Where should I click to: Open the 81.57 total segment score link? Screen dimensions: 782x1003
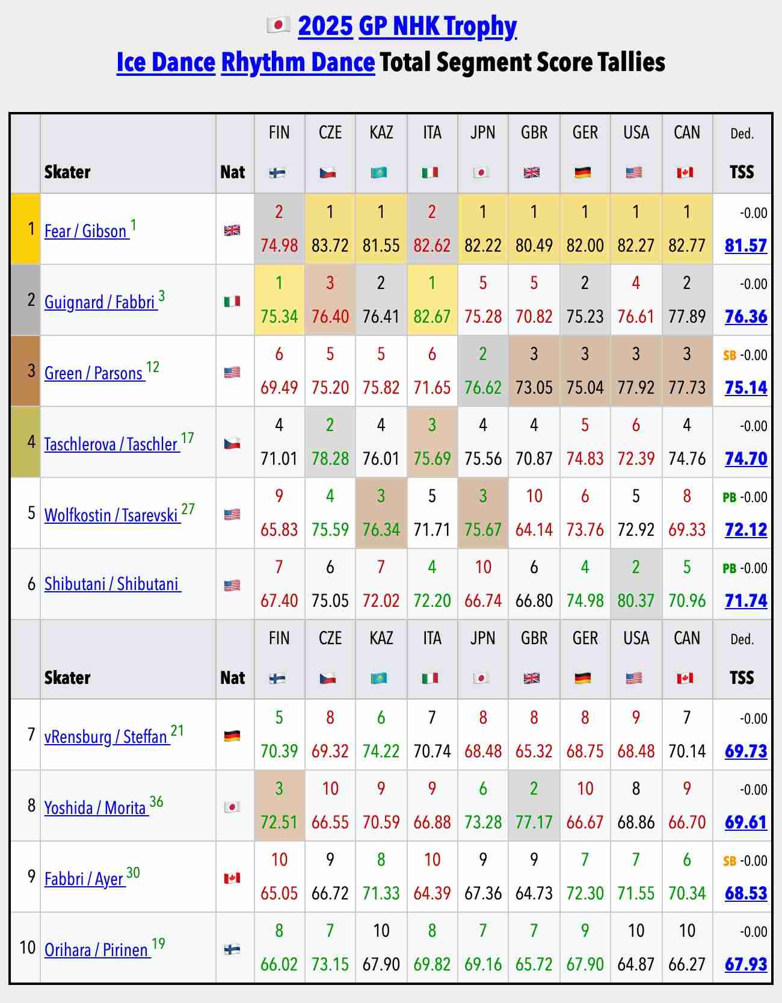tap(746, 246)
